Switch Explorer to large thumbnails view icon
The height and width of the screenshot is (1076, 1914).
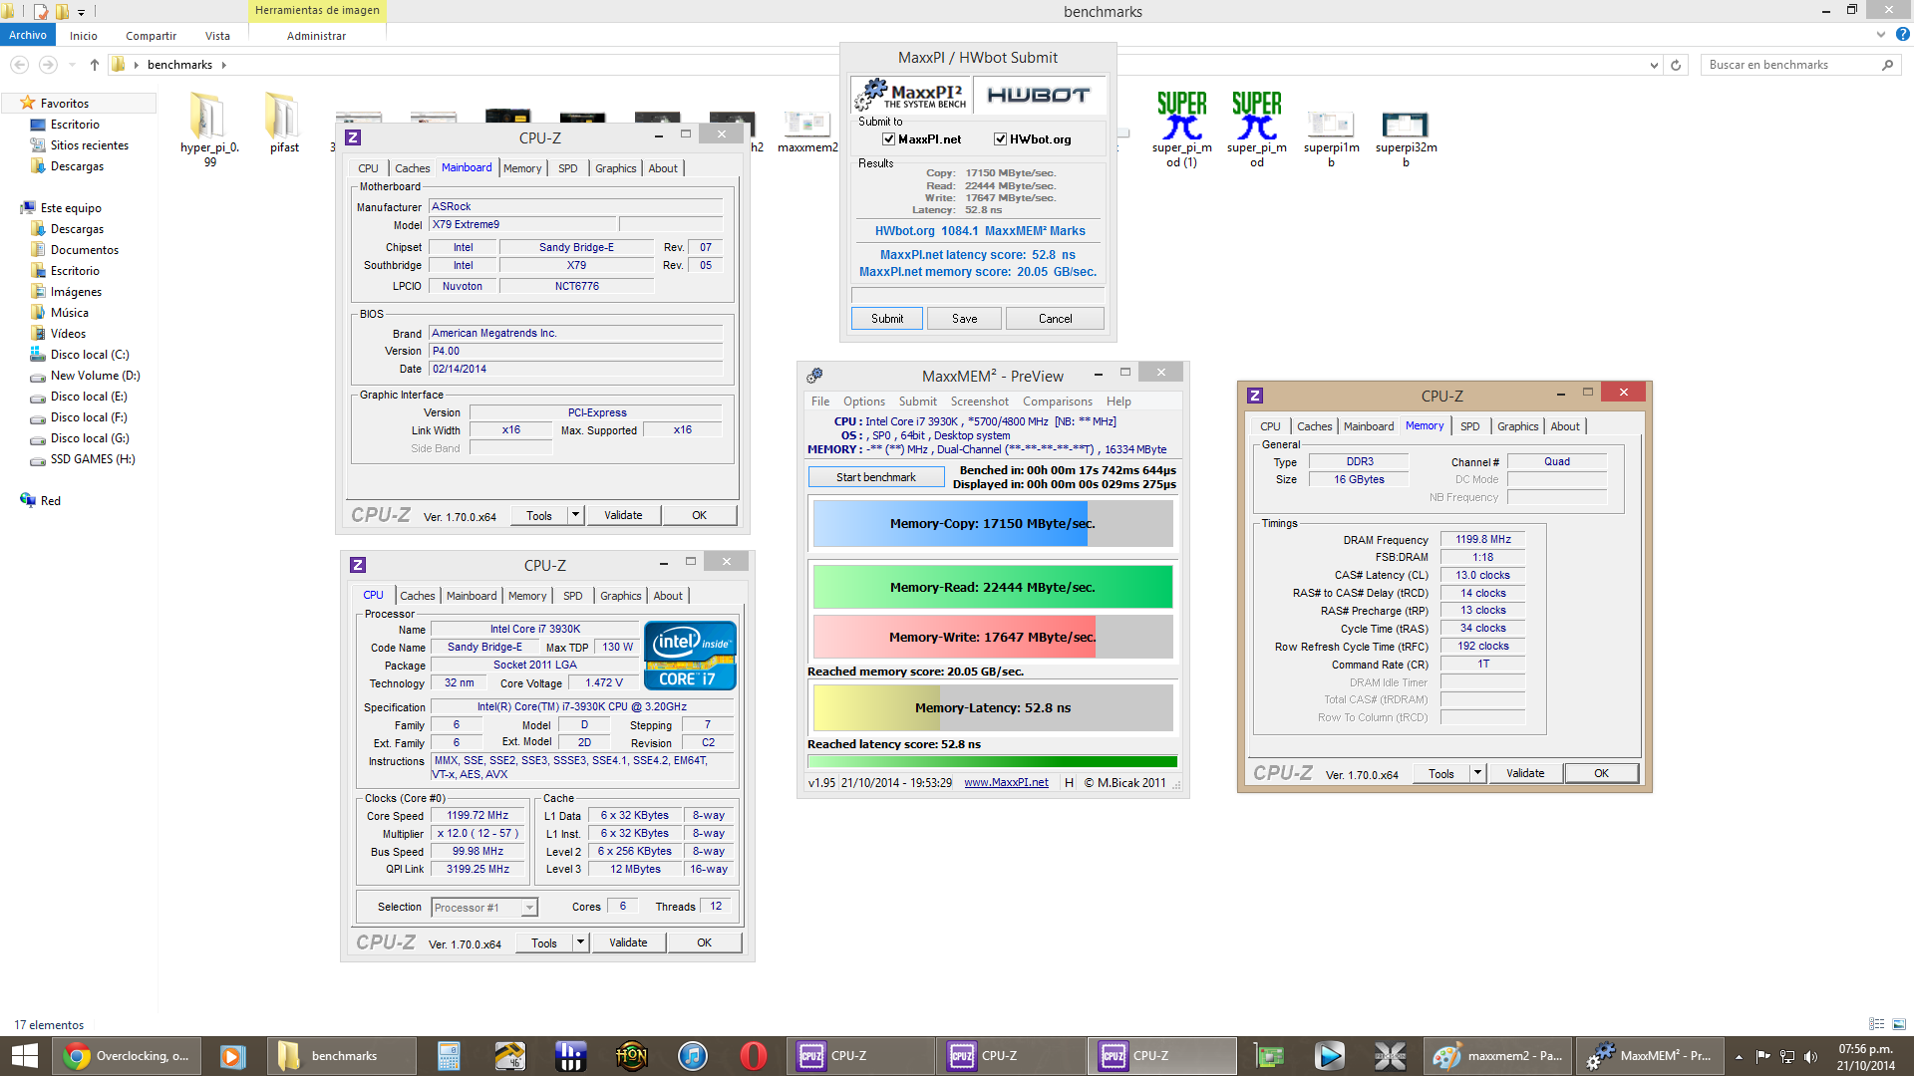[1898, 1024]
